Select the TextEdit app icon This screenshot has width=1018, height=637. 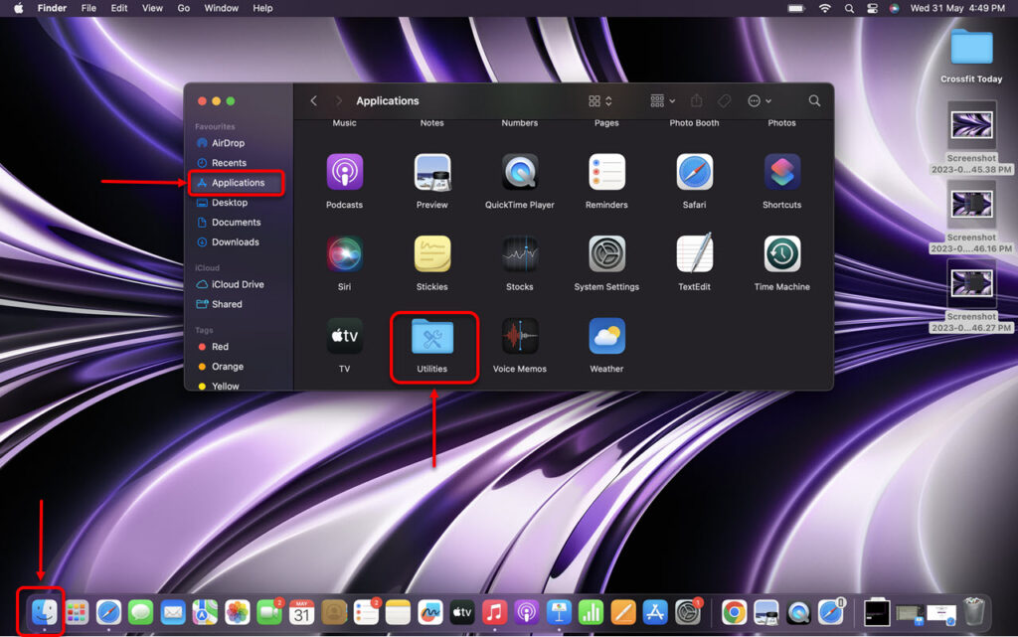pos(694,254)
